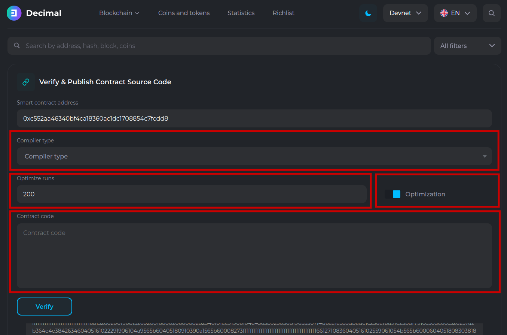
Task: Expand the Devnet network selector
Action: (x=405, y=13)
